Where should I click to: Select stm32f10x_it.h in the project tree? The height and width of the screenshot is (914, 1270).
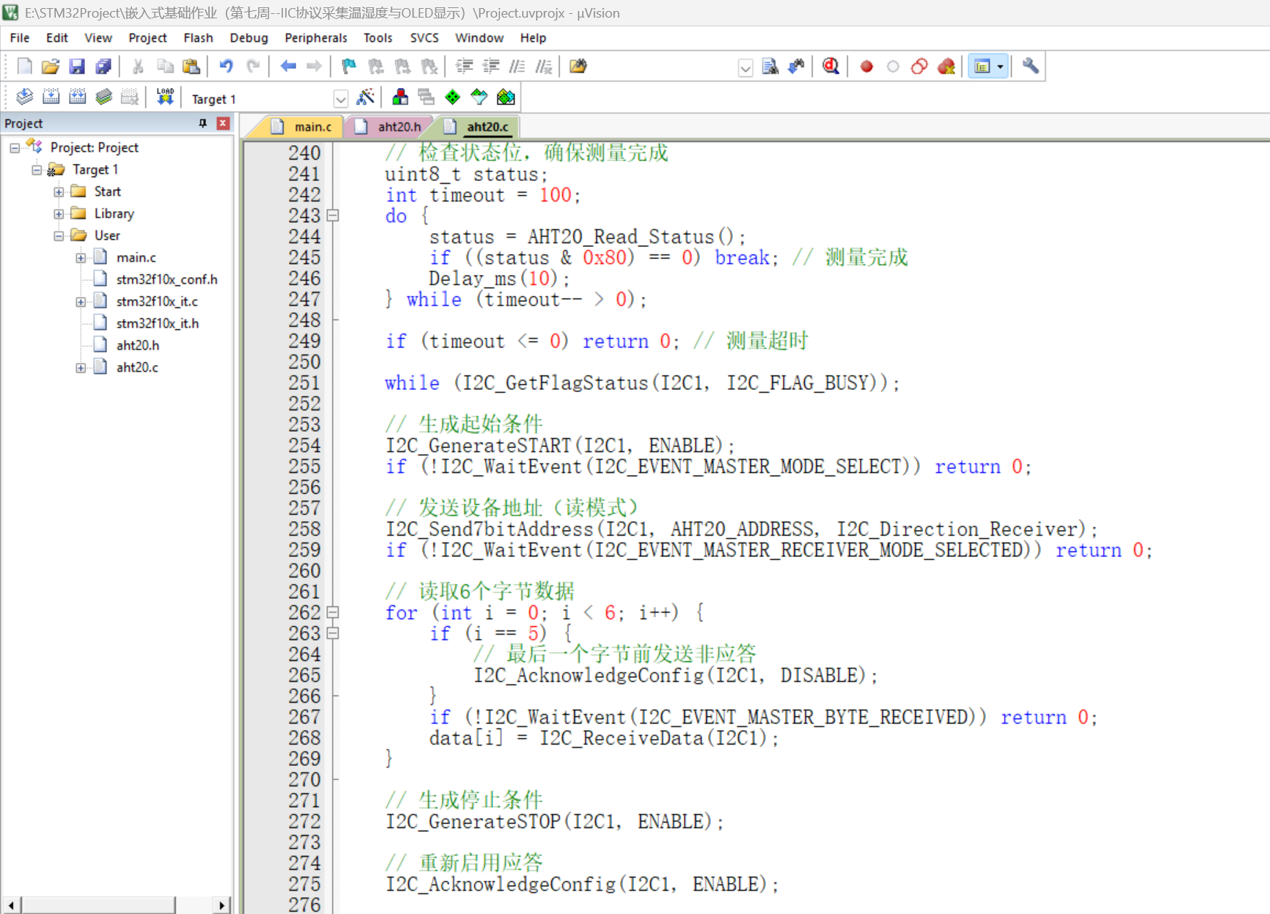click(157, 324)
